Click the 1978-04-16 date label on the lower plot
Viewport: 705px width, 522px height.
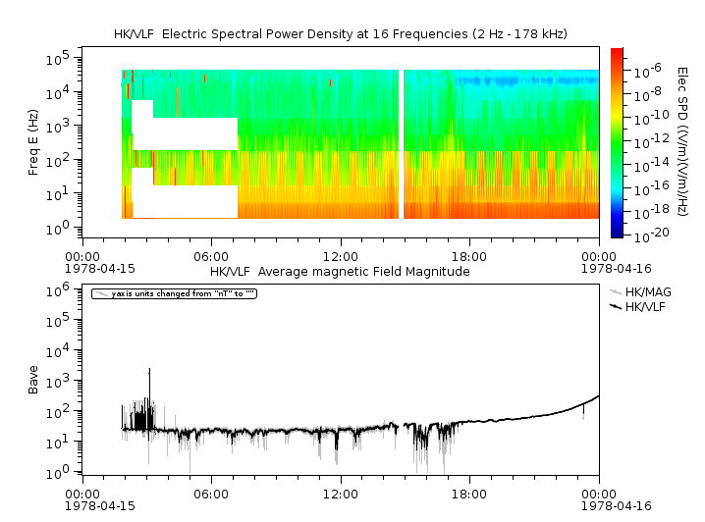pyautogui.click(x=599, y=507)
